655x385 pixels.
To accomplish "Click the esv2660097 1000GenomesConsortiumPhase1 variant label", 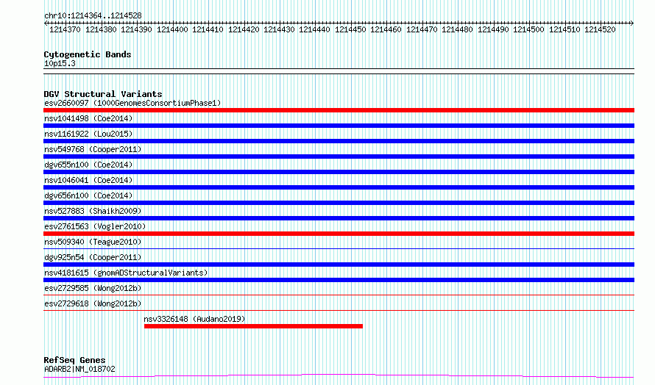I will [132, 103].
